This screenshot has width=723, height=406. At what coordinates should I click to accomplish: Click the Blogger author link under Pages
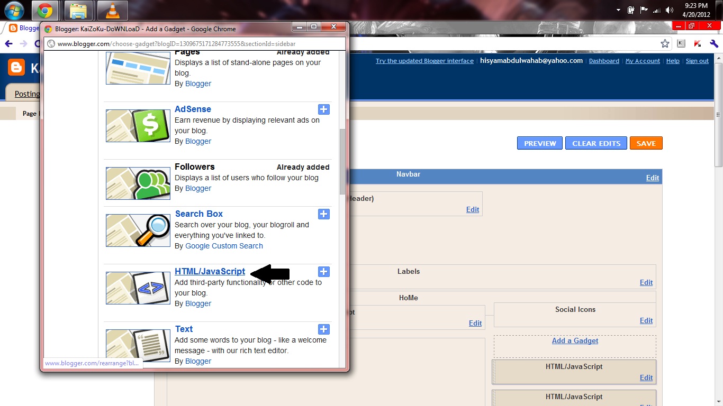[198, 84]
